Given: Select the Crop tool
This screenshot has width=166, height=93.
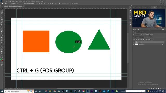Looking at the screenshot, I should coord(2,18).
